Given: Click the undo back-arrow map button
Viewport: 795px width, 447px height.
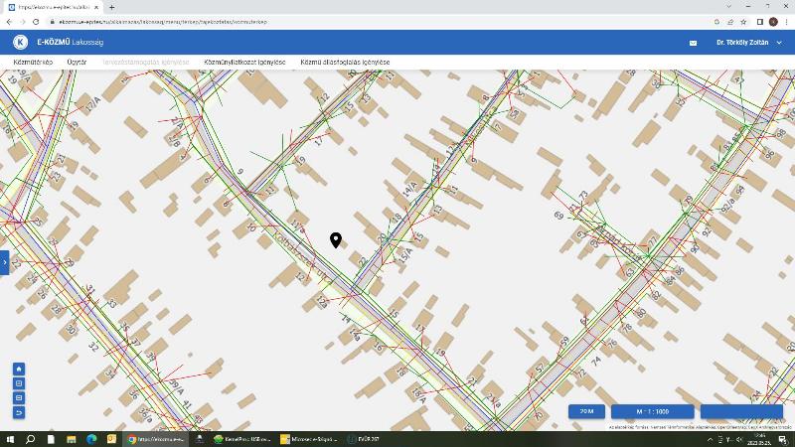Looking at the screenshot, I should (x=19, y=412).
